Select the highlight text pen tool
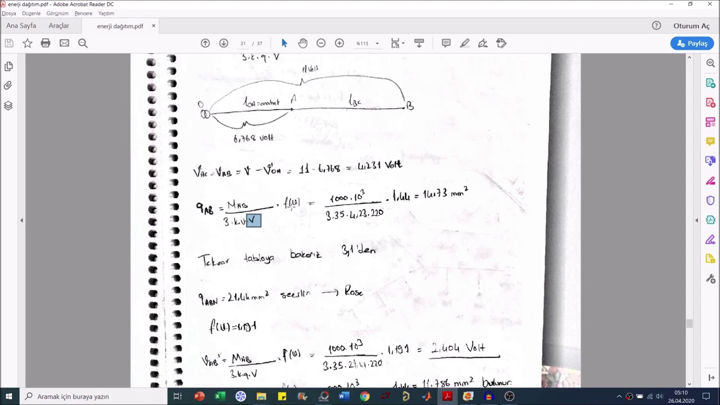Screen dimensions: 720x405 pos(465,43)
